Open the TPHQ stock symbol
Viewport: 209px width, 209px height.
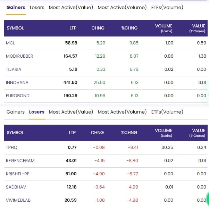12,147
